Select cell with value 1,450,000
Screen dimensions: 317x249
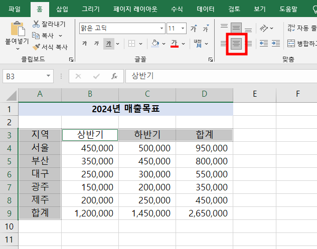coord(147,213)
